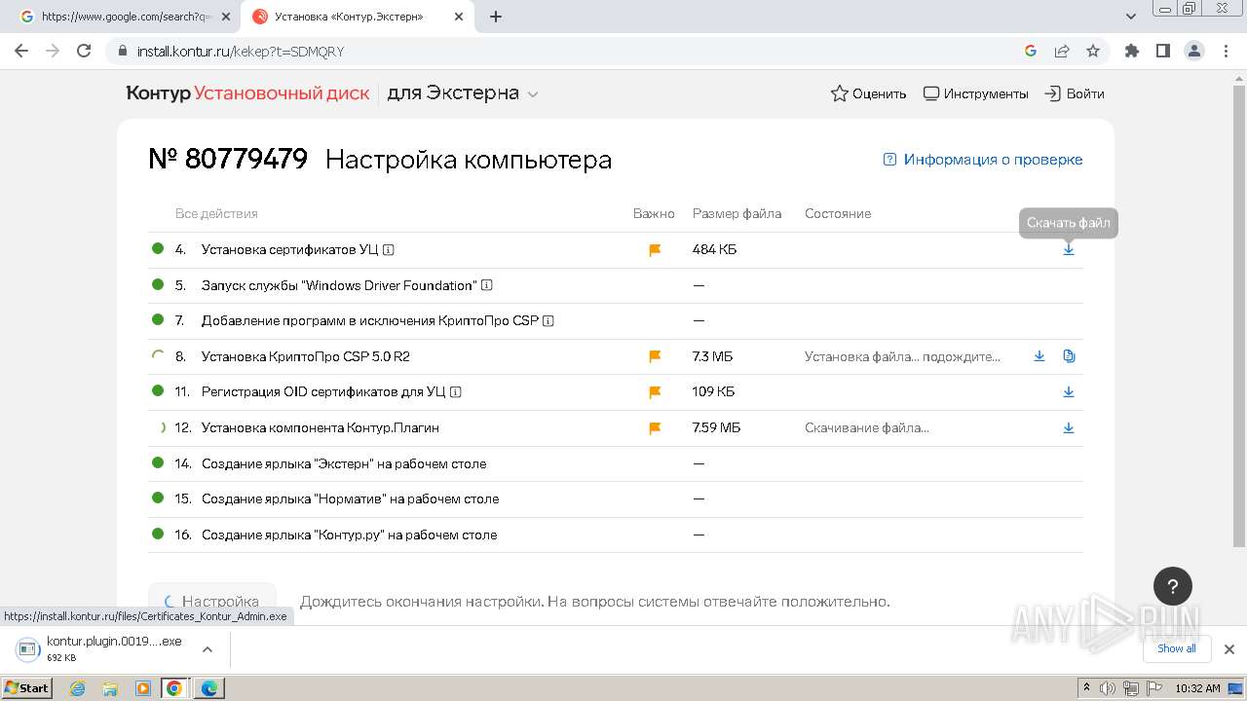Bookmark this page with star icon
The height and width of the screenshot is (701, 1247).
coord(1093,51)
